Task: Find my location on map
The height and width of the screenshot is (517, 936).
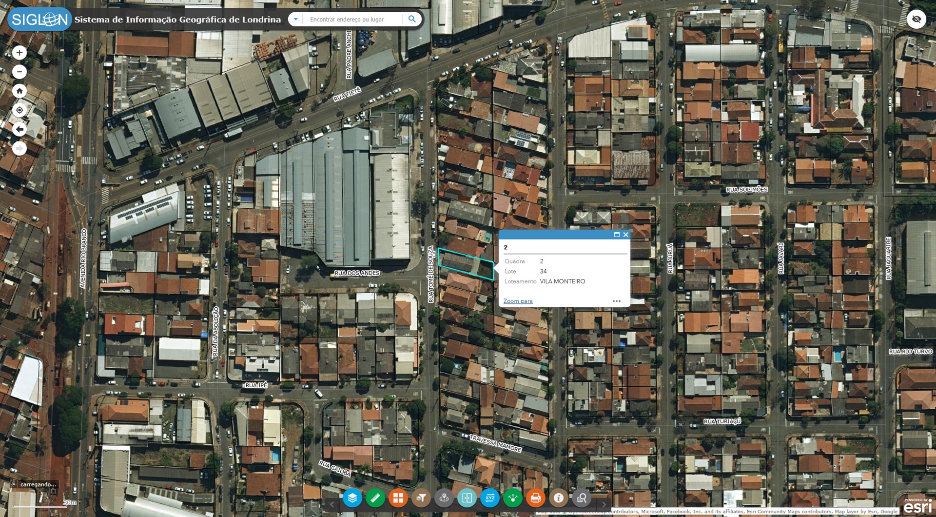Action: click(19, 110)
